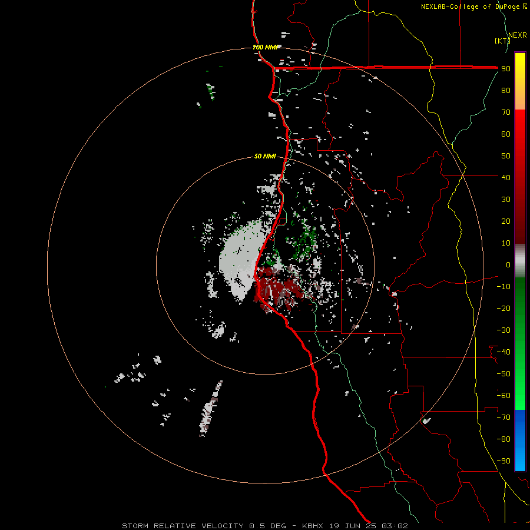This screenshot has width=530, height=530.
Task: Click the 30 value on velocity scale
Action: [x=506, y=200]
